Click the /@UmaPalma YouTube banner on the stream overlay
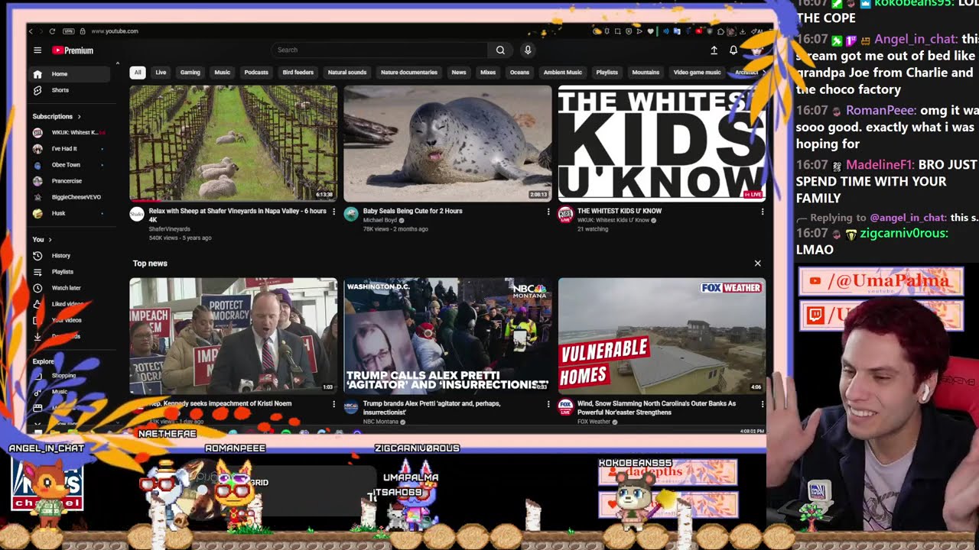Screen dimensions: 979x550 [881, 281]
